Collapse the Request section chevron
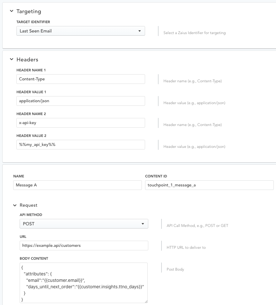The image size is (276, 305). coord(15,205)
